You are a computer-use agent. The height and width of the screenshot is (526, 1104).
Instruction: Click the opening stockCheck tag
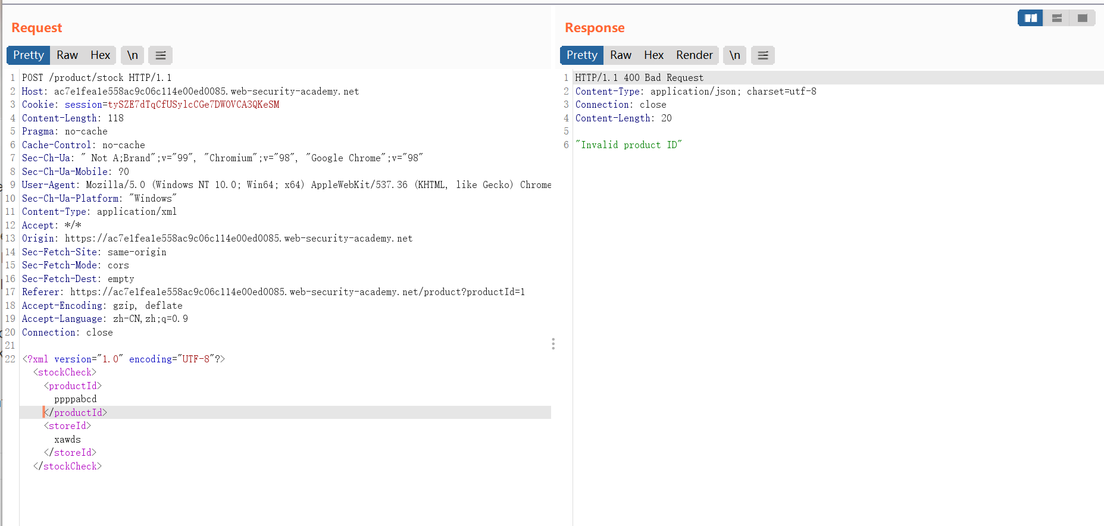click(65, 372)
